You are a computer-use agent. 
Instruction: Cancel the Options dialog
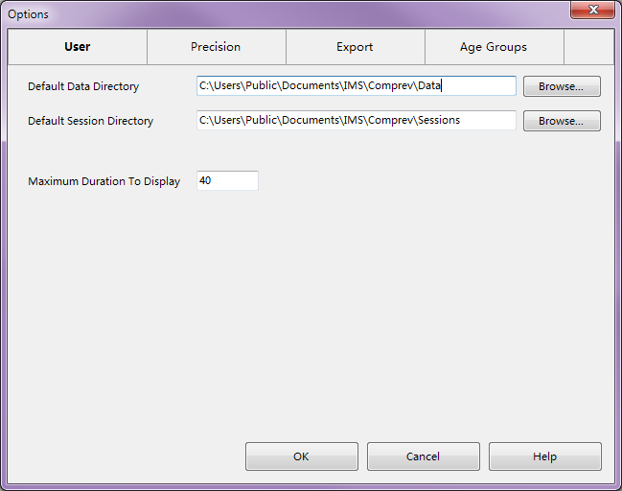(423, 456)
